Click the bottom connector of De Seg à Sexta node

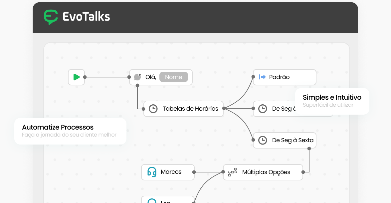tap(309, 149)
